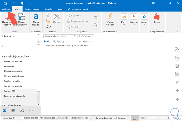182x121 pixels.
Task: Open the Enviar y recibir tab
Action: click(x=32, y=9)
